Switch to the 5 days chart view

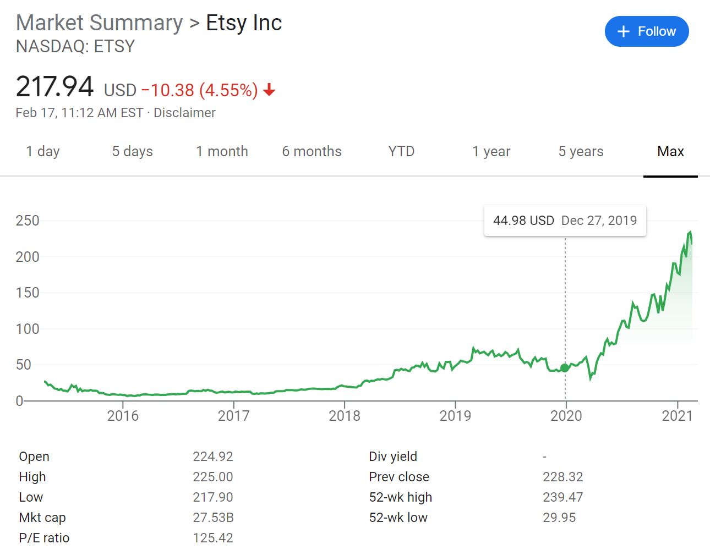(132, 151)
